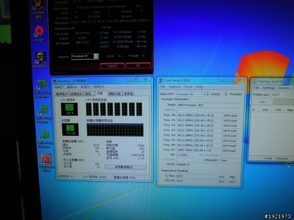The height and width of the screenshot is (220, 294).
Task: Open the 檢視(V) menu in Task Manager
Action: 85,87
